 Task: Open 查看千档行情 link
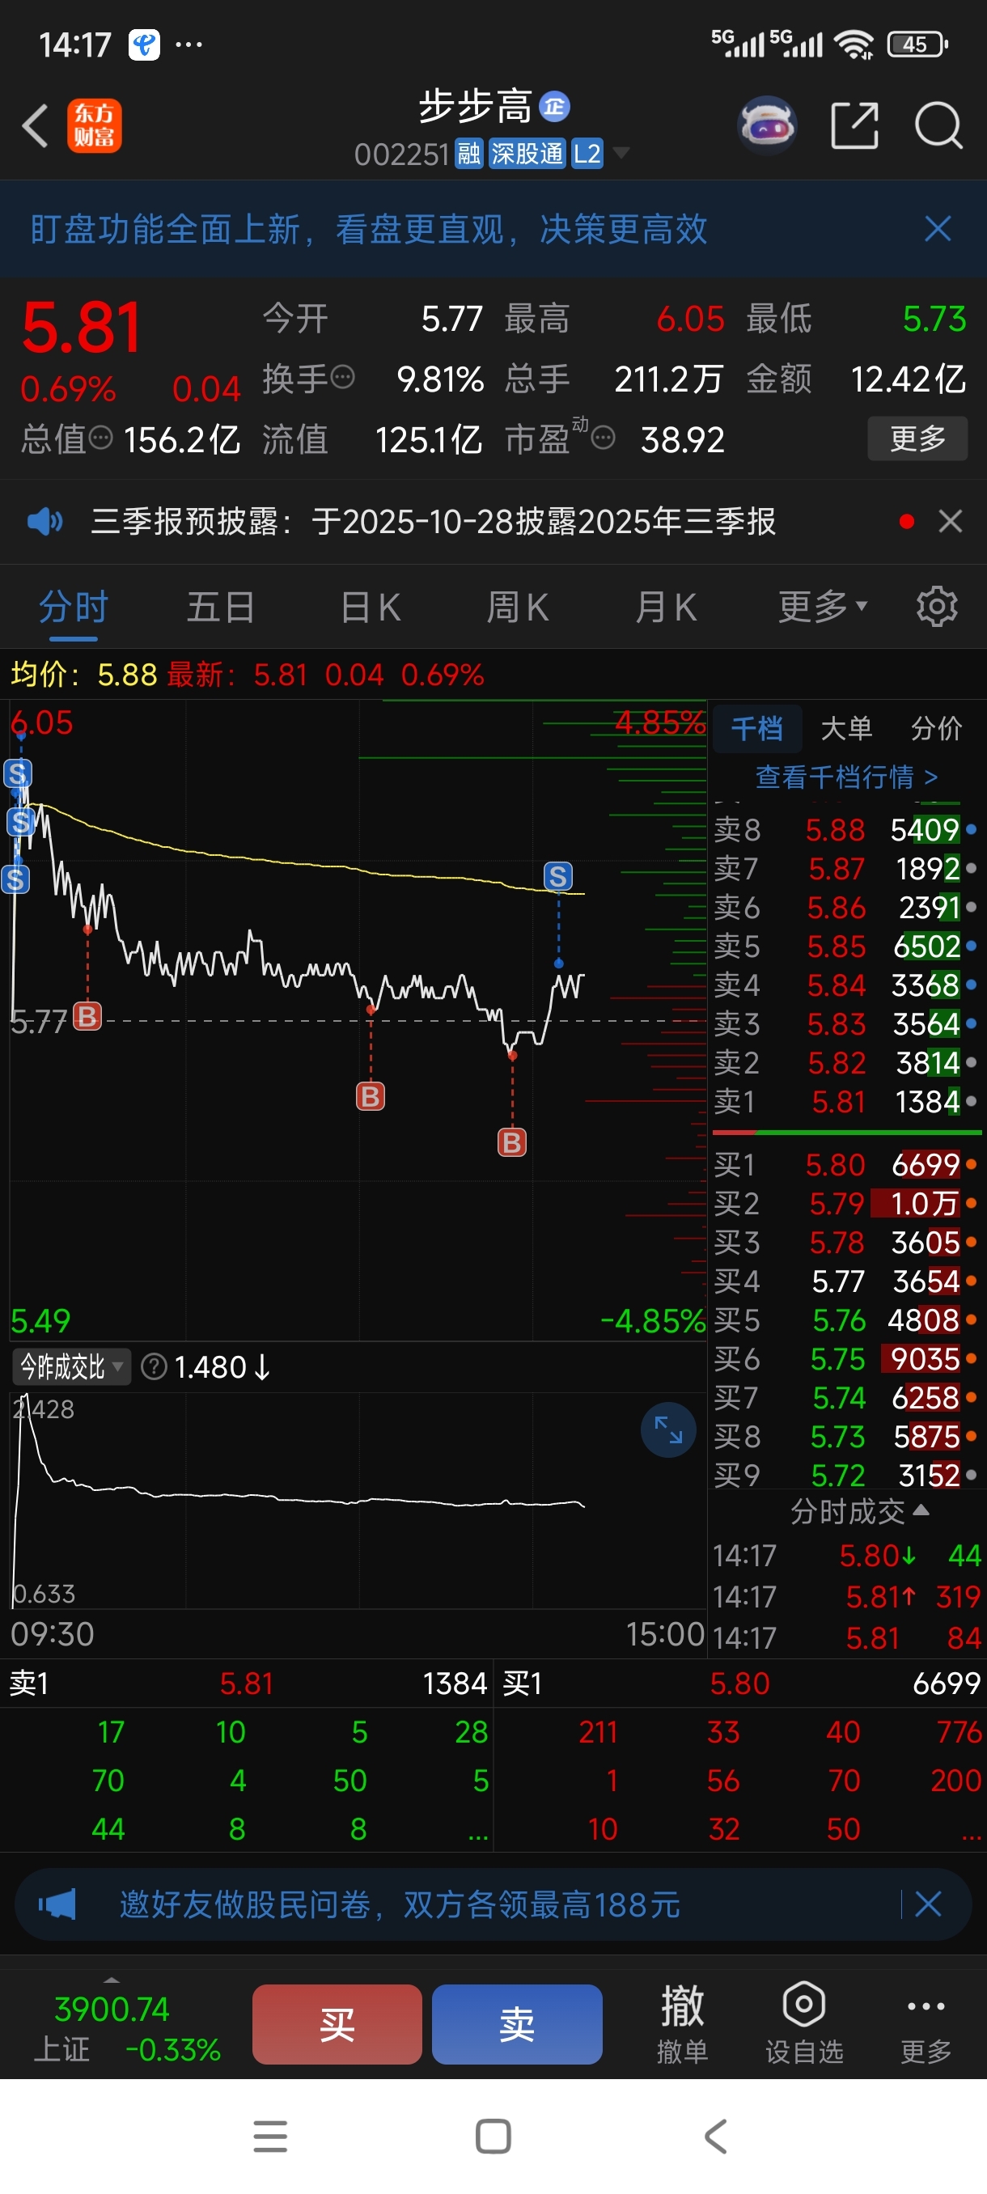[x=846, y=777]
